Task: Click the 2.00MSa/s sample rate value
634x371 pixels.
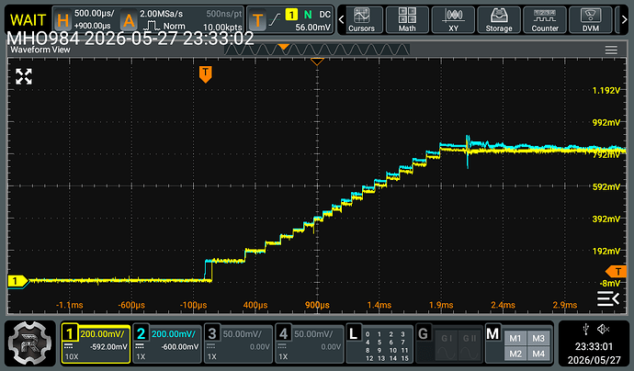Action: click(x=162, y=14)
